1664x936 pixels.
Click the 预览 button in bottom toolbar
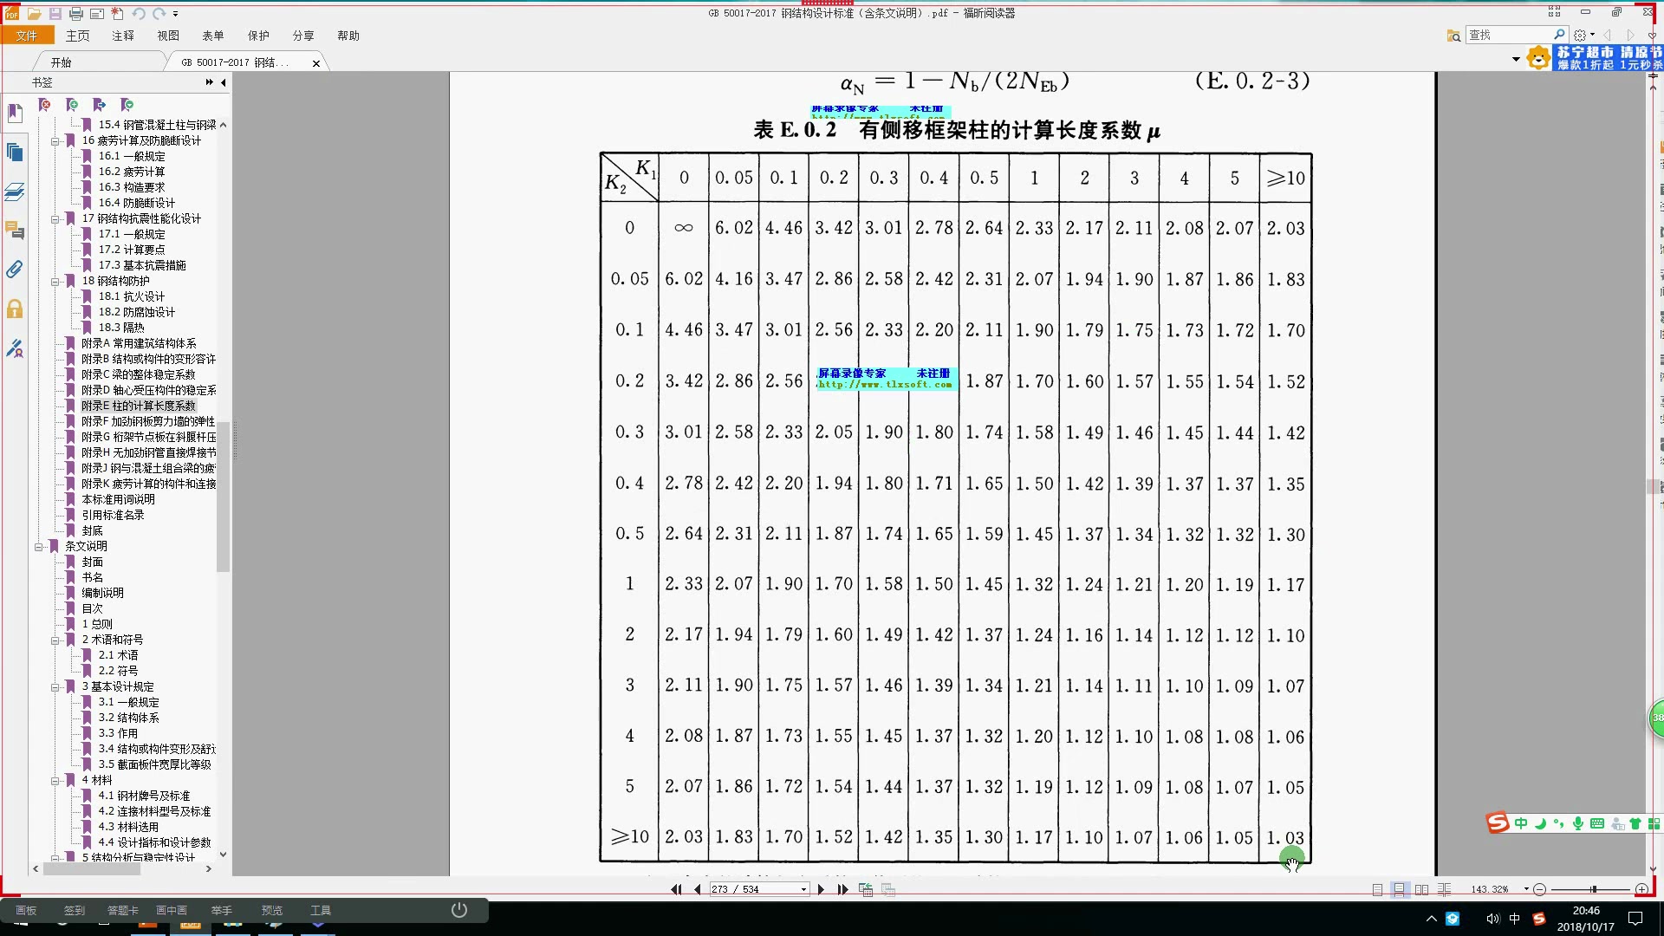tap(272, 910)
